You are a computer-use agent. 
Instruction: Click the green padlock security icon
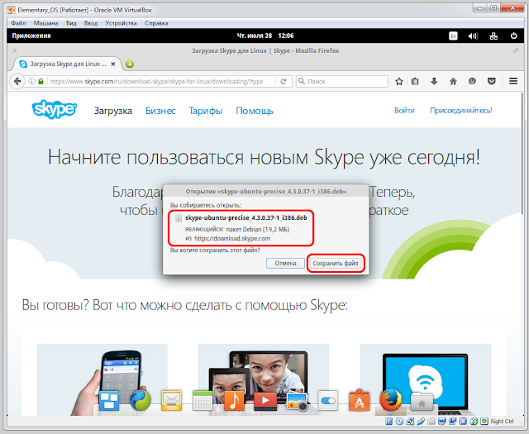tap(41, 81)
